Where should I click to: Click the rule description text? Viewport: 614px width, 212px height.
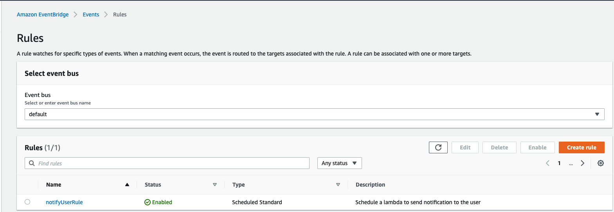point(418,202)
